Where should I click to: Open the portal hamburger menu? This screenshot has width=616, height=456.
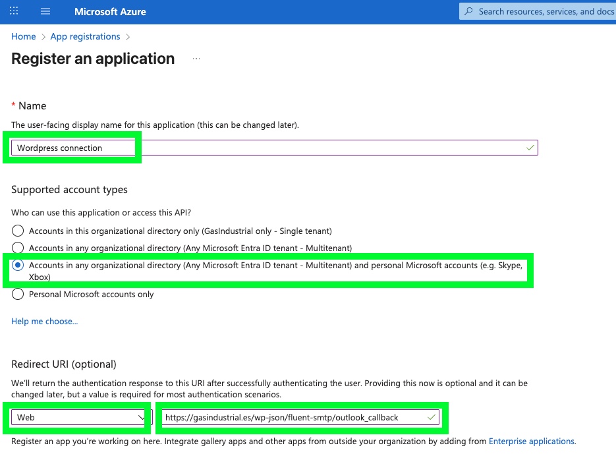click(45, 12)
